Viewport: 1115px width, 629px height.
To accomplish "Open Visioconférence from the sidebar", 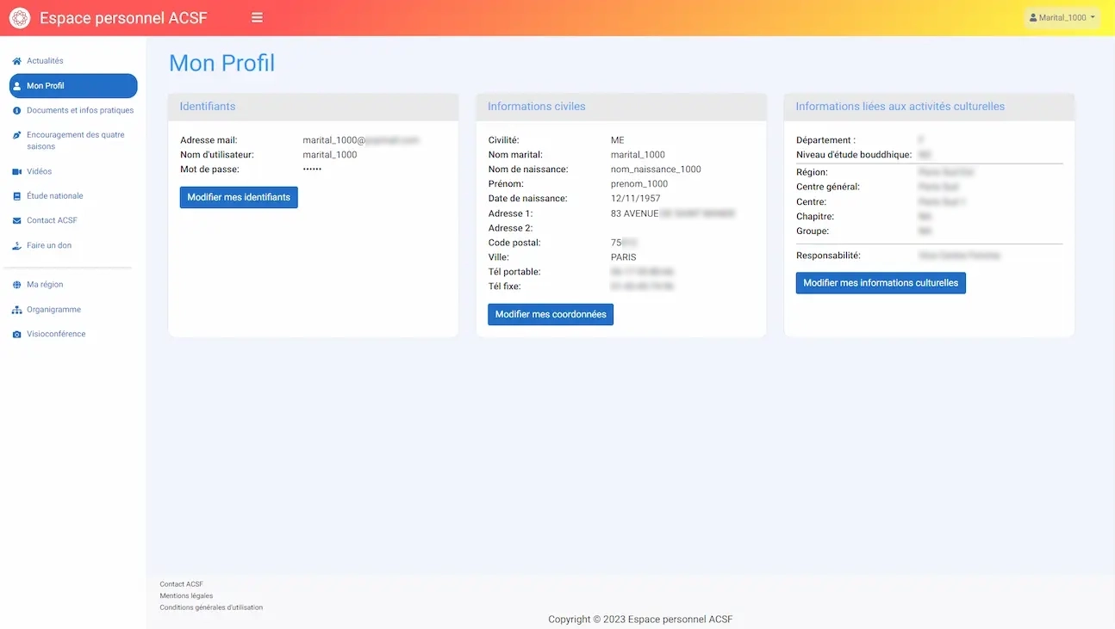I will [x=56, y=334].
